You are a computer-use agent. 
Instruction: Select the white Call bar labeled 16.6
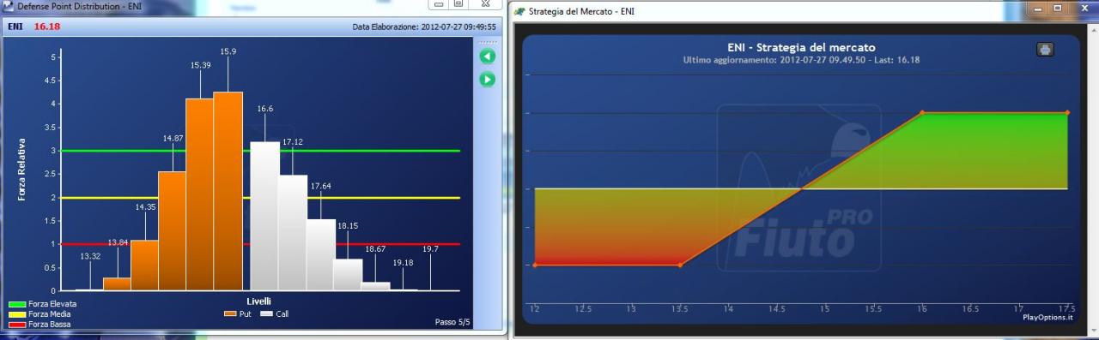pyautogui.click(x=264, y=217)
